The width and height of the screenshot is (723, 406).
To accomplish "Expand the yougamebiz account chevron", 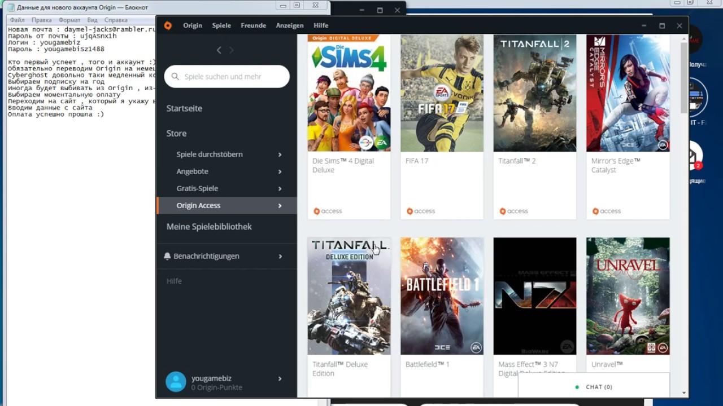I will pos(280,379).
